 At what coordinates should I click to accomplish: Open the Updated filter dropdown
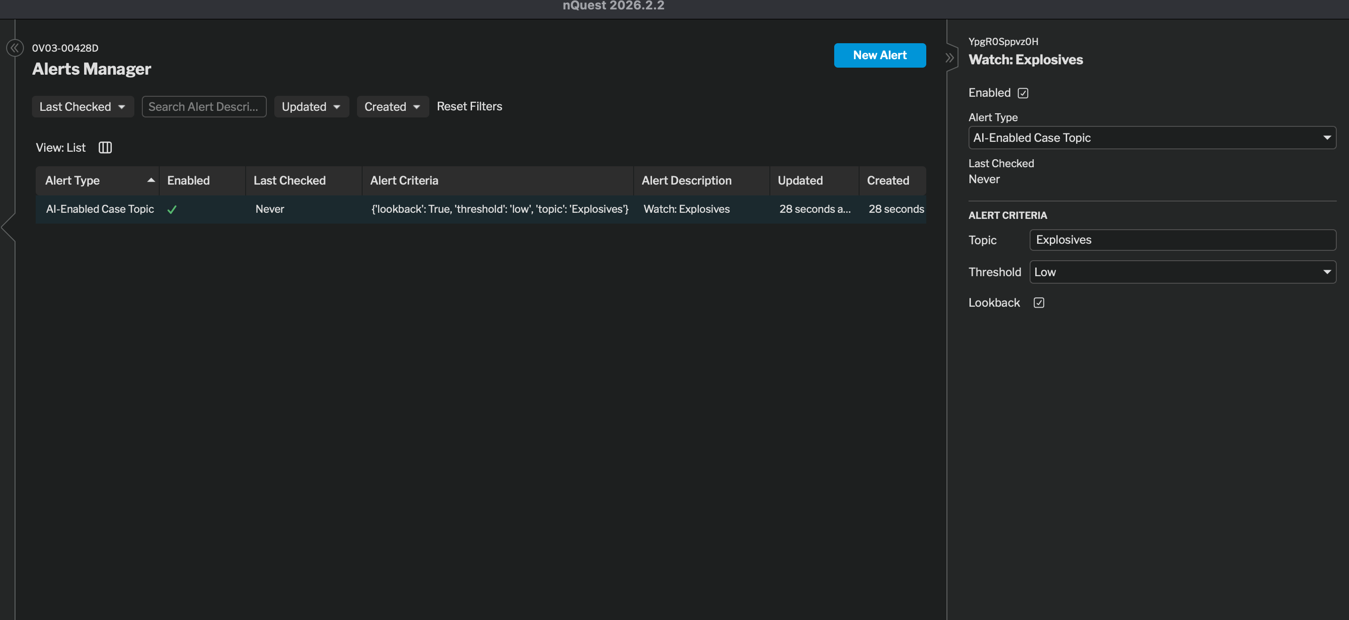[311, 107]
